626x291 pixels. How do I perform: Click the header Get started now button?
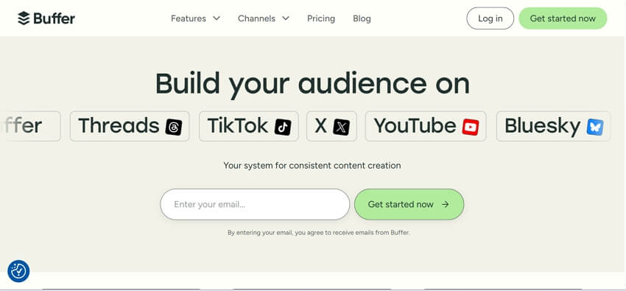[x=563, y=18]
